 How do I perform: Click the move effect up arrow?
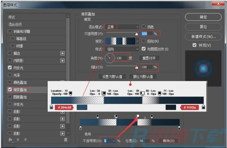[x=18, y=140]
